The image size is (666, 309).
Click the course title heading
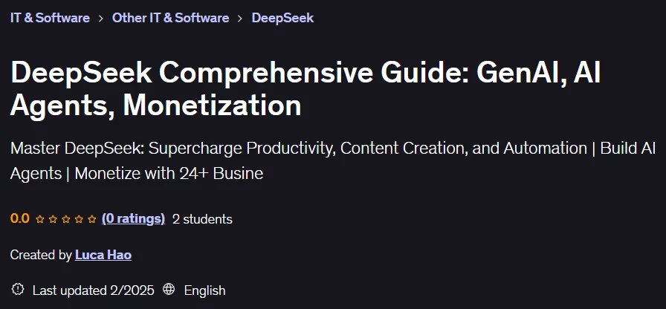pos(305,89)
